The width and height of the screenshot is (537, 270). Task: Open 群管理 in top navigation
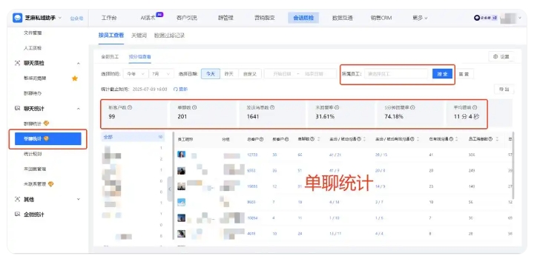225,18
